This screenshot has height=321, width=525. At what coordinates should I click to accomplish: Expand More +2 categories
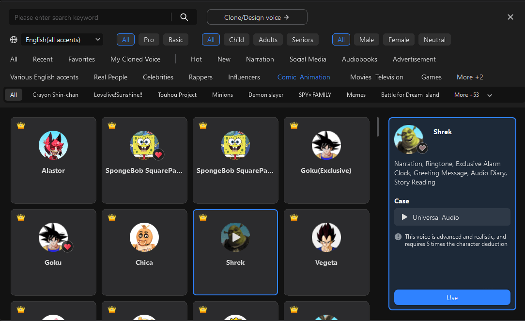[x=469, y=77]
